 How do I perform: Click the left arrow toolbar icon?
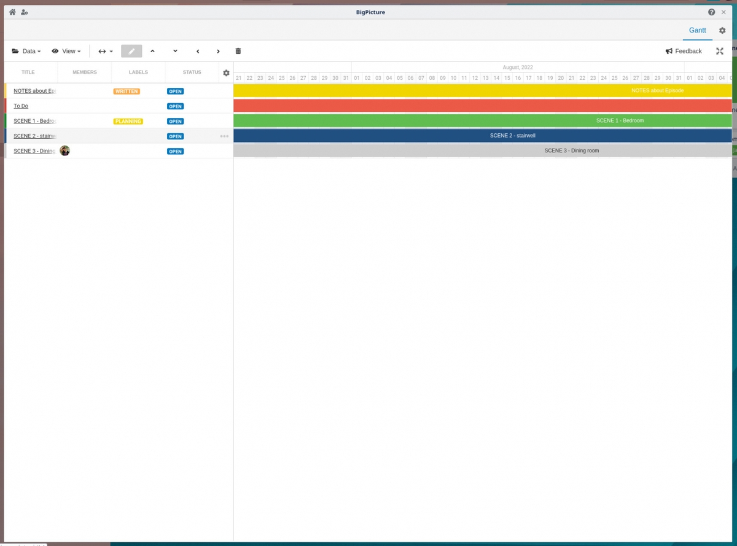(x=198, y=51)
